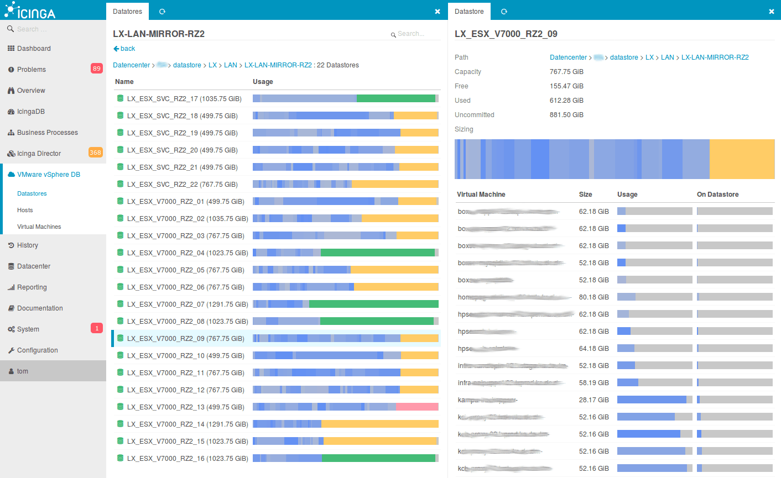Click the Icinga logo
Screen dimensions: 781x478
(x=30, y=10)
